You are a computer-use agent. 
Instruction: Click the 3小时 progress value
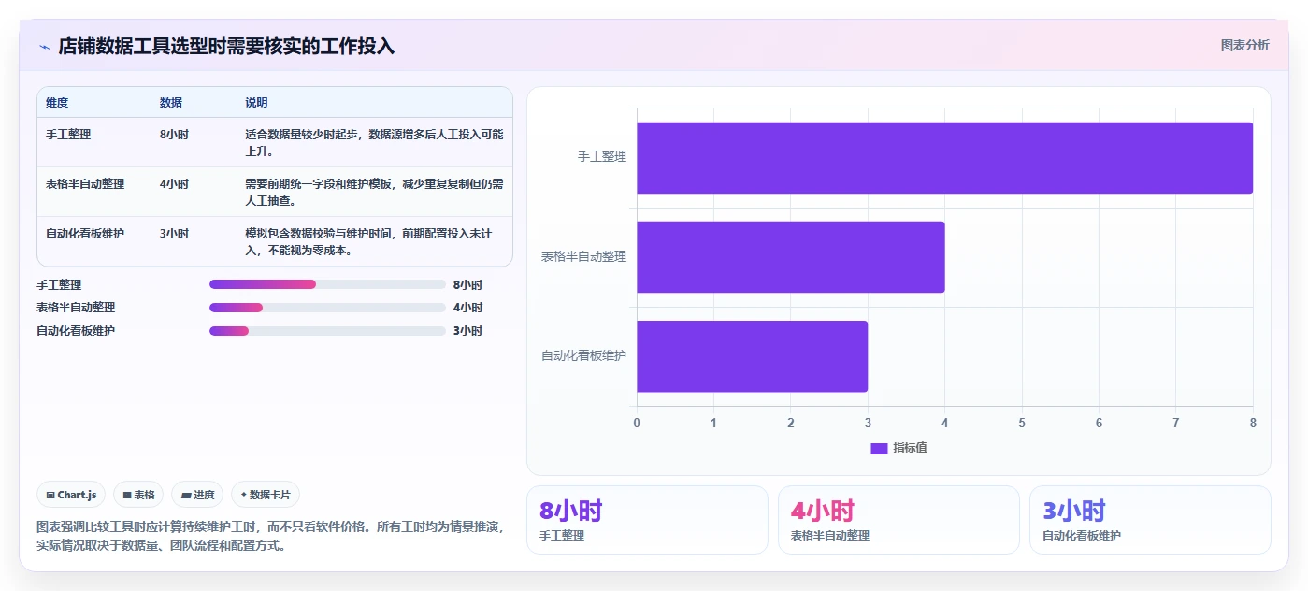coord(467,331)
